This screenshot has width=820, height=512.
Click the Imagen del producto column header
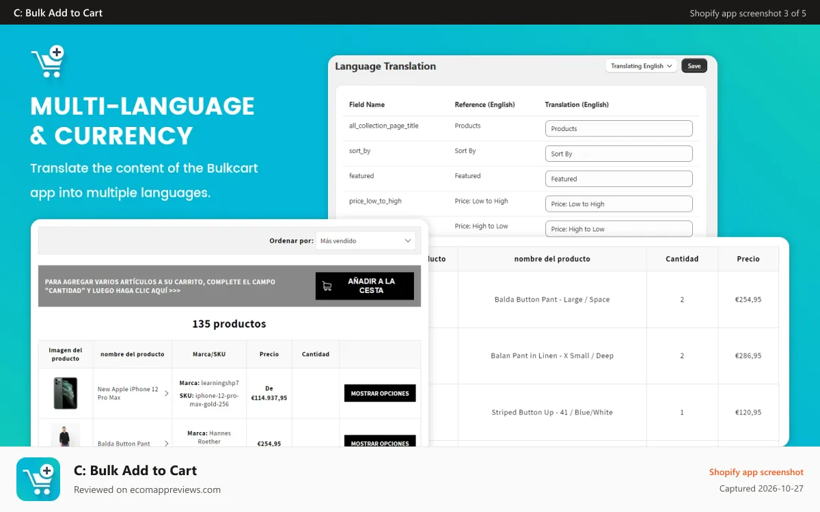(x=66, y=354)
